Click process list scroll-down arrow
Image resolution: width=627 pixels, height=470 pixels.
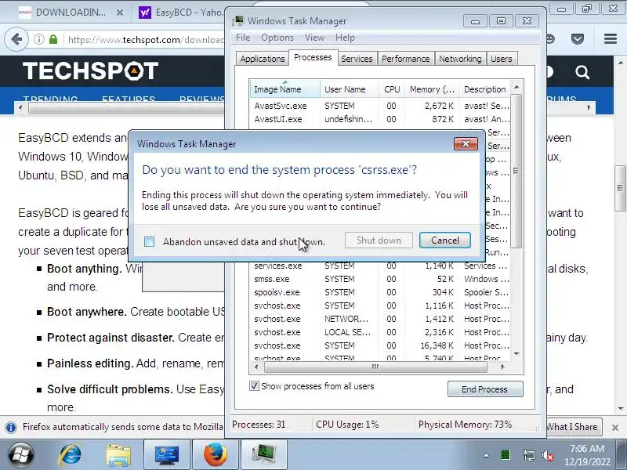pyautogui.click(x=516, y=354)
